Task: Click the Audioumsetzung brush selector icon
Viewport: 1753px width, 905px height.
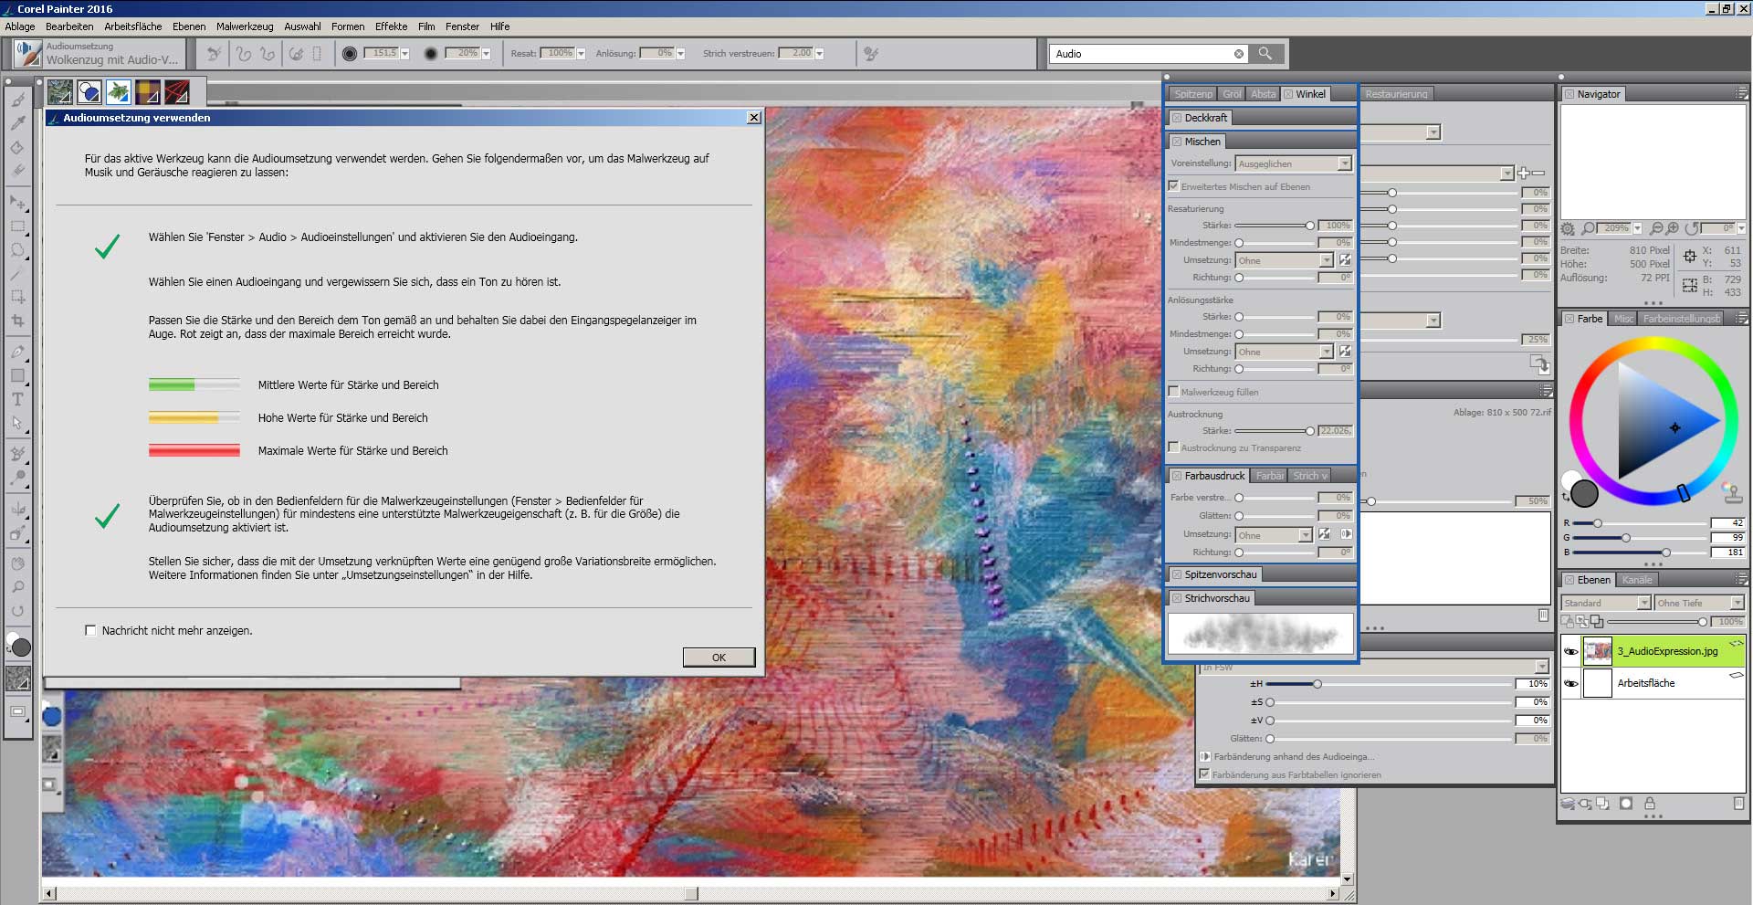Action: (28, 54)
